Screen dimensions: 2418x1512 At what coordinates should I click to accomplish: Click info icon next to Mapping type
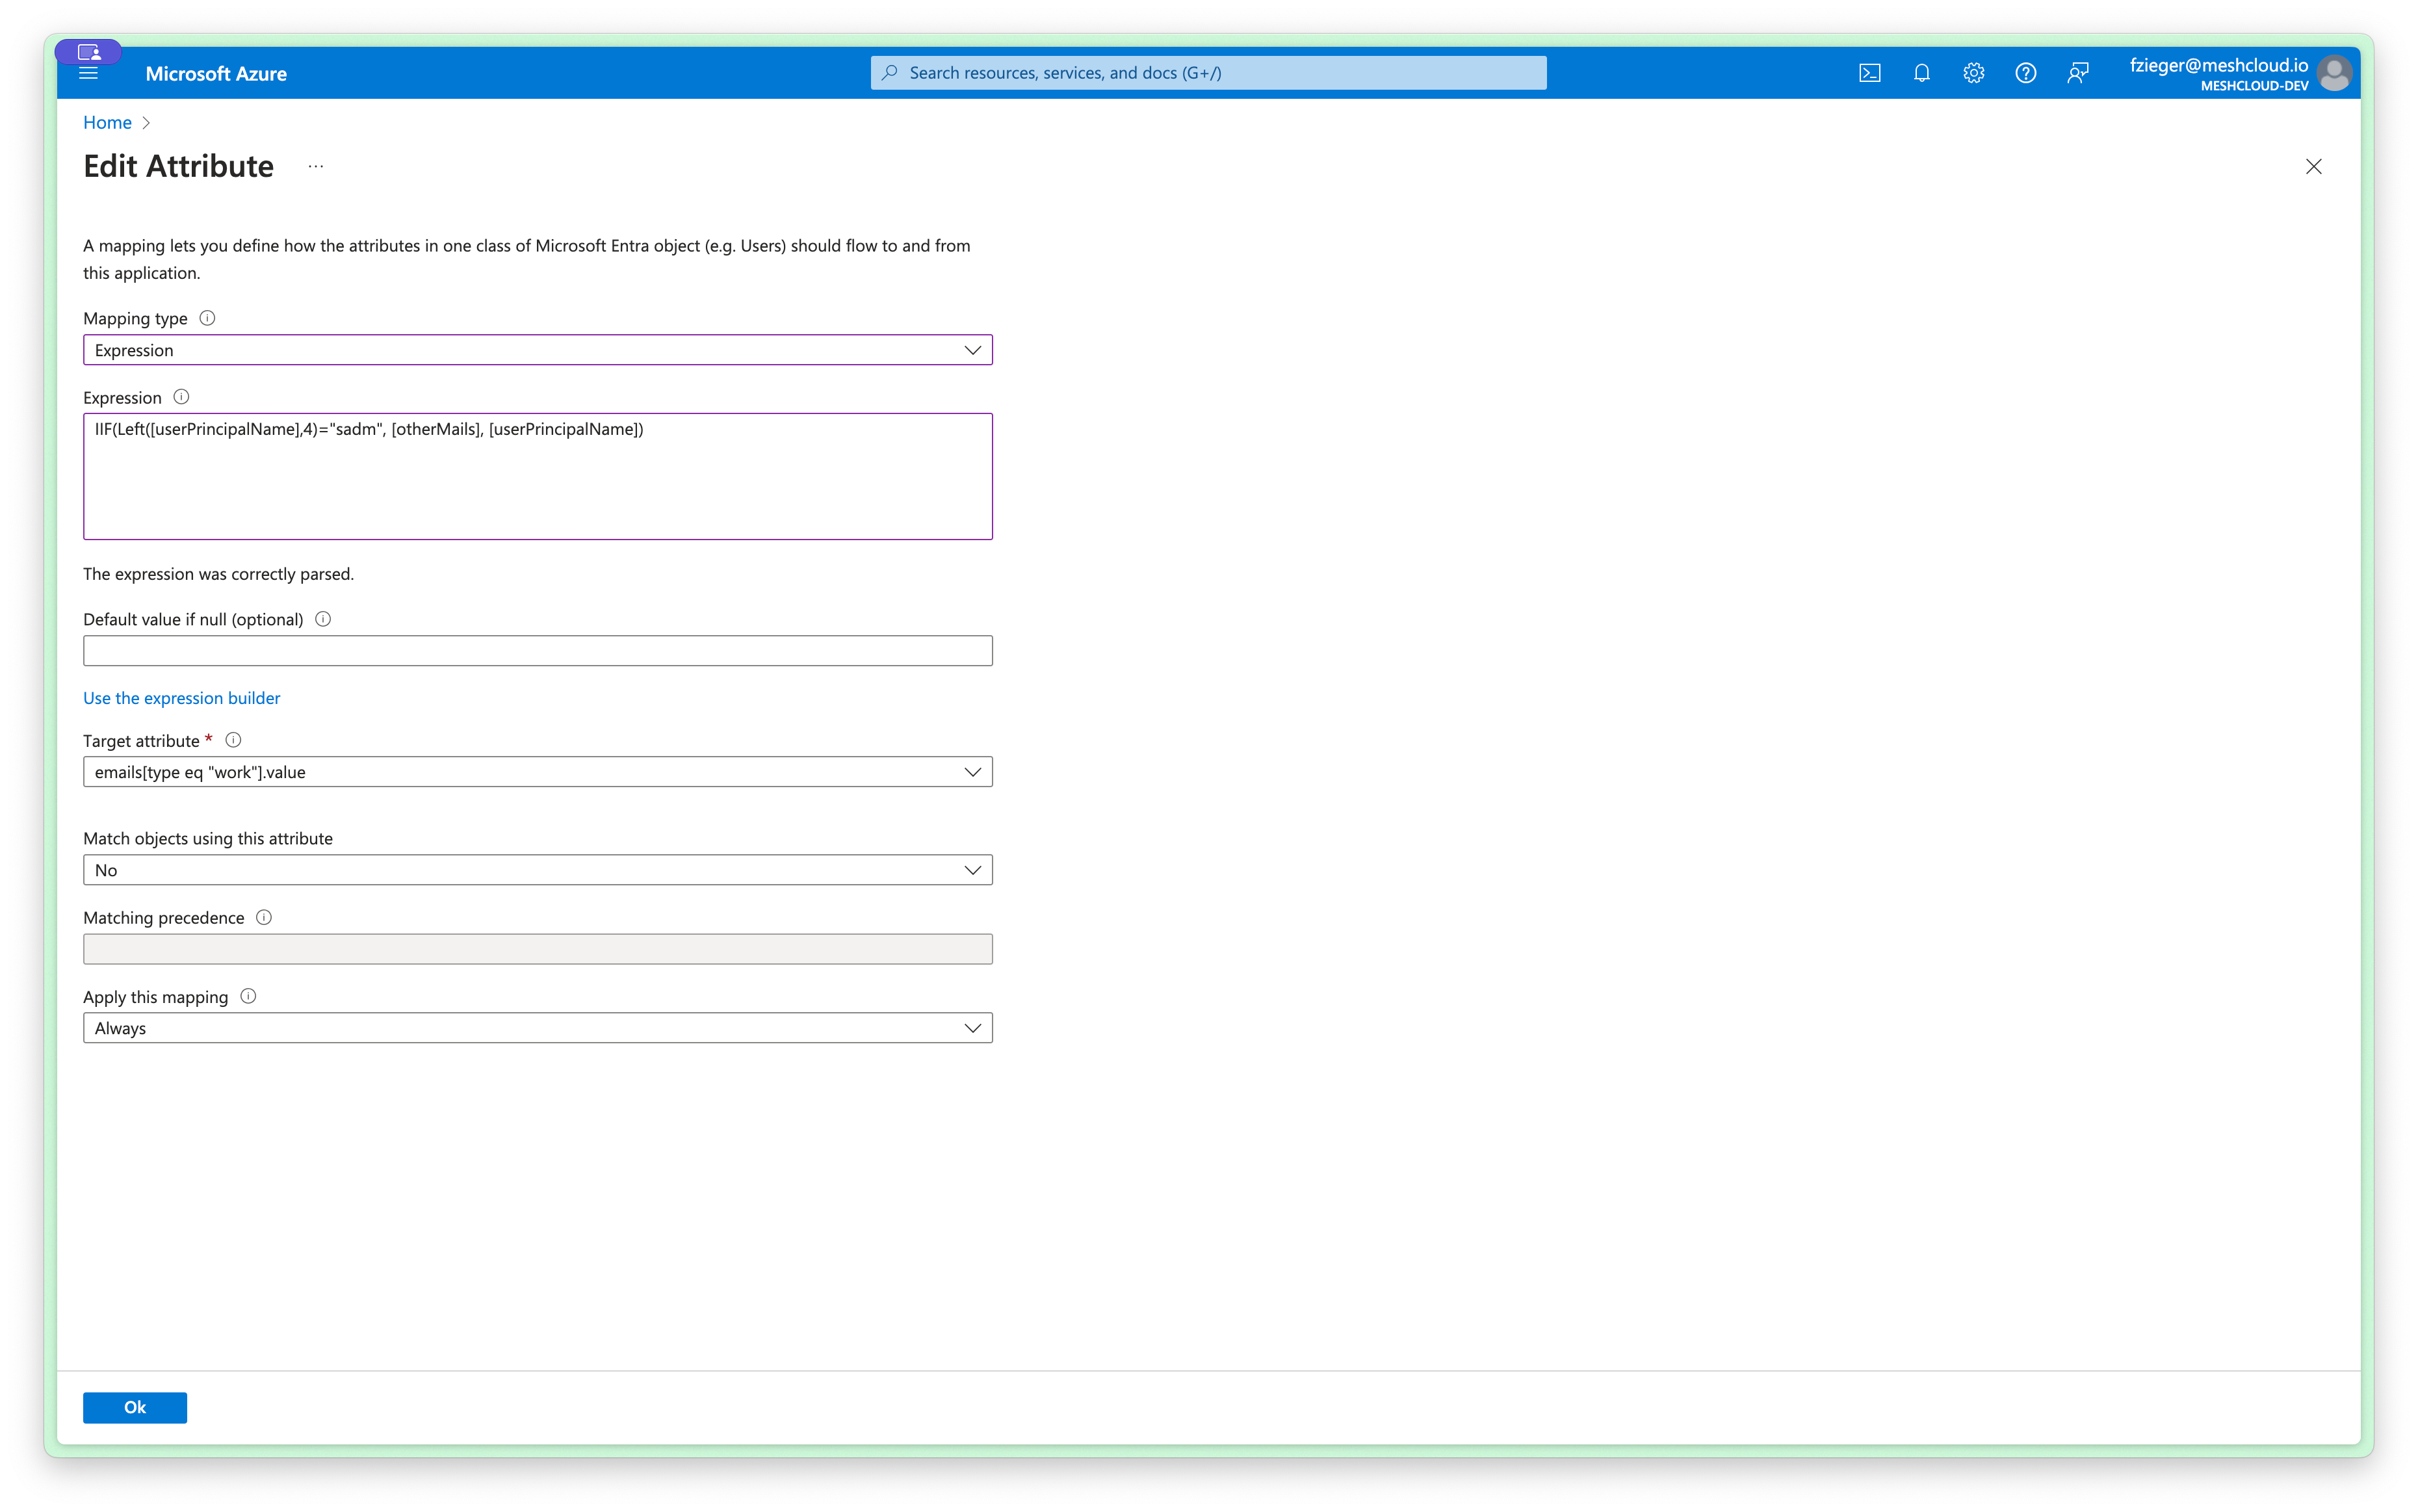pyautogui.click(x=207, y=318)
